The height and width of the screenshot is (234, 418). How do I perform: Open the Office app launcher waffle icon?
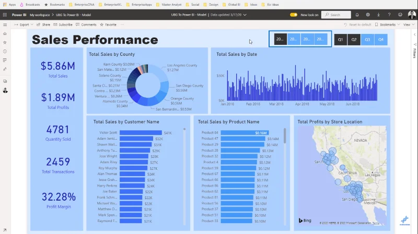(x=5, y=15)
